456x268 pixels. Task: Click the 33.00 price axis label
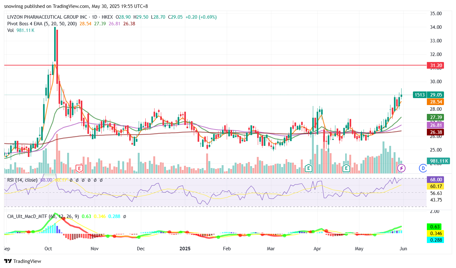(436, 41)
